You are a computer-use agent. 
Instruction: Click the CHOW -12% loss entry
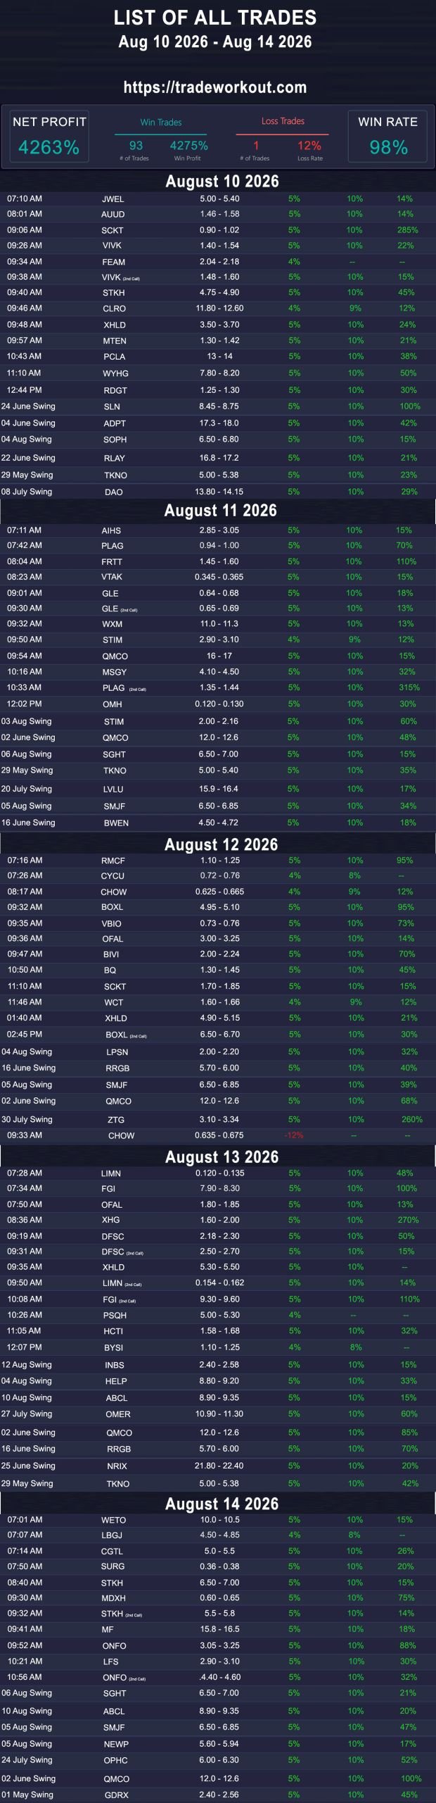click(x=294, y=1135)
